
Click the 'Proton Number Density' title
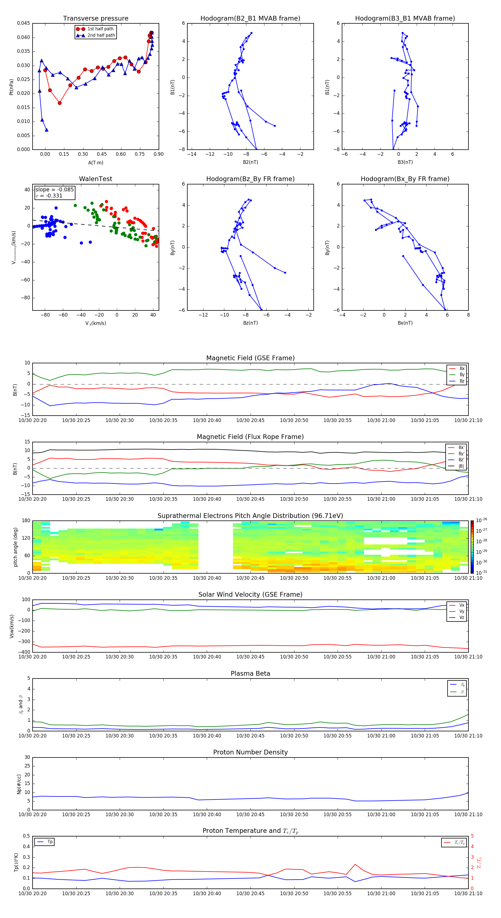pos(250,752)
